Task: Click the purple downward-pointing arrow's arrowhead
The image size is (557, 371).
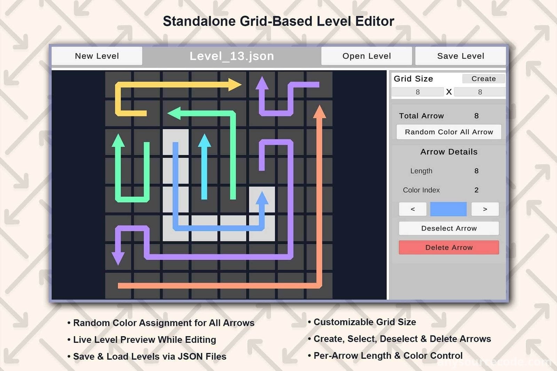Action: [x=118, y=258]
